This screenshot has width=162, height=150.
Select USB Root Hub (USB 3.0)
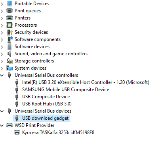click(x=47, y=104)
